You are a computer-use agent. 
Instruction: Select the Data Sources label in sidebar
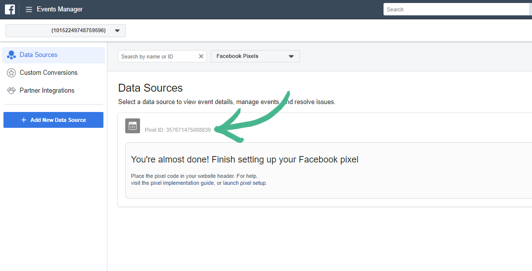(x=39, y=55)
